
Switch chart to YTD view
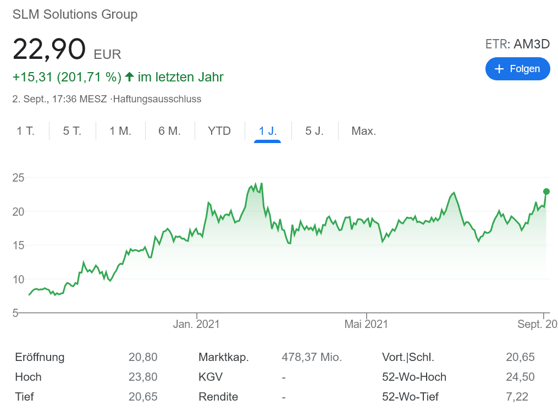point(219,131)
